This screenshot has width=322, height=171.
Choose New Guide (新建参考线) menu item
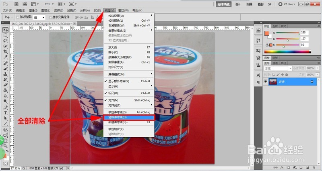pos(129,122)
